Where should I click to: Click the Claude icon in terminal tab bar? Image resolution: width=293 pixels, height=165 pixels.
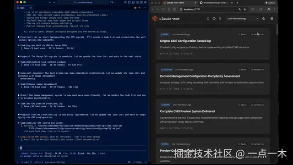pos(136,8)
